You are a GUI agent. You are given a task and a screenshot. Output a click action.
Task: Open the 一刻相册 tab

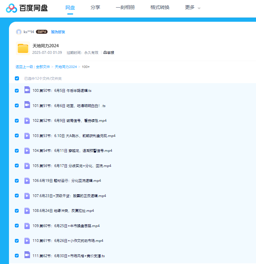point(125,7)
